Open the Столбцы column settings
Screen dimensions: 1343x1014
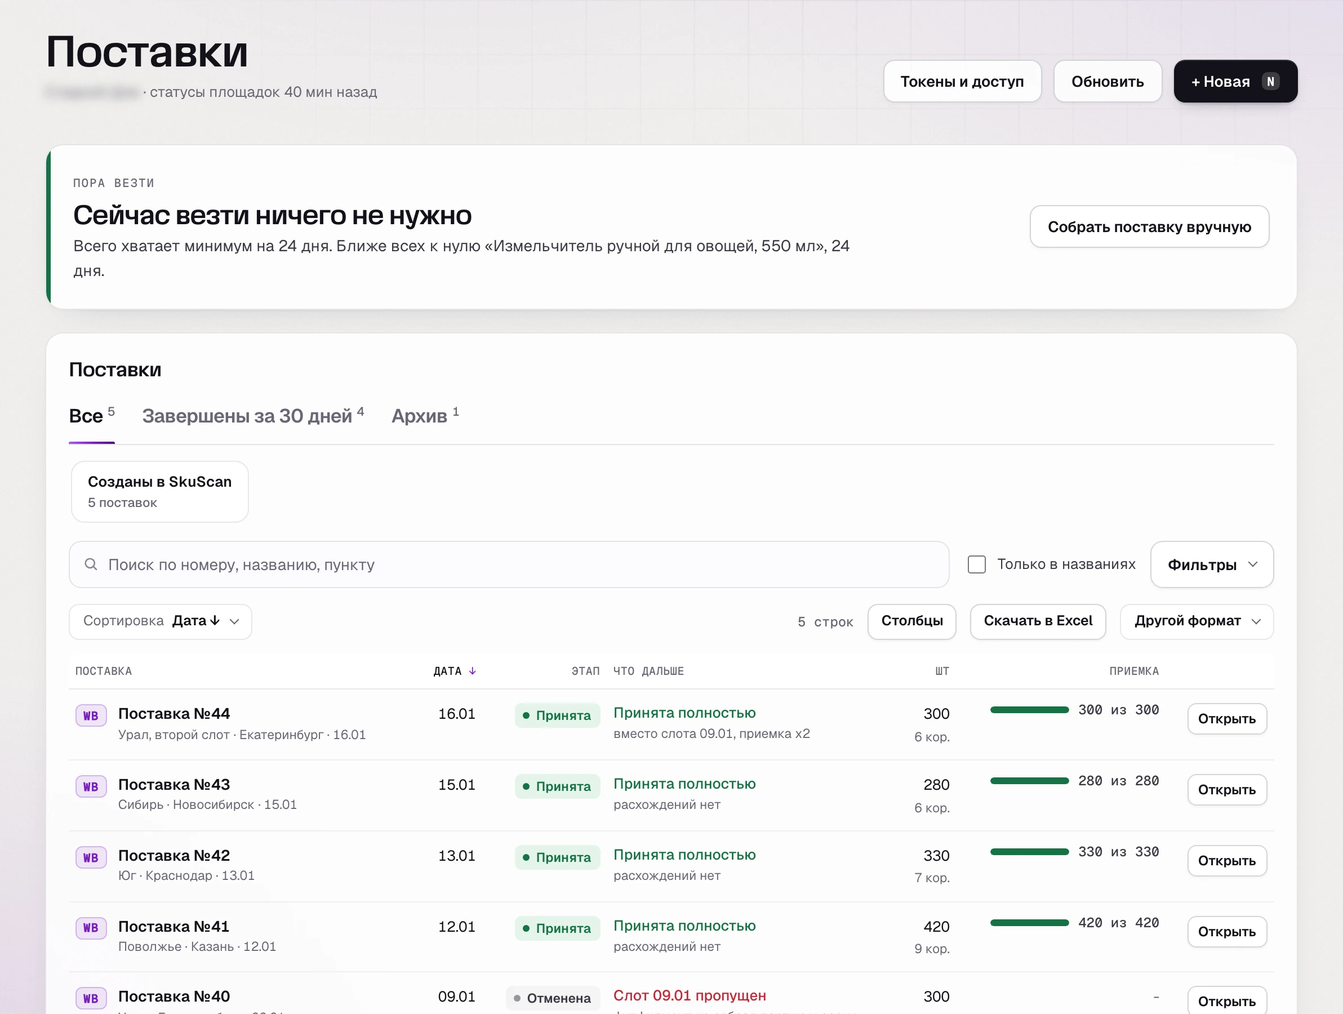[911, 621]
